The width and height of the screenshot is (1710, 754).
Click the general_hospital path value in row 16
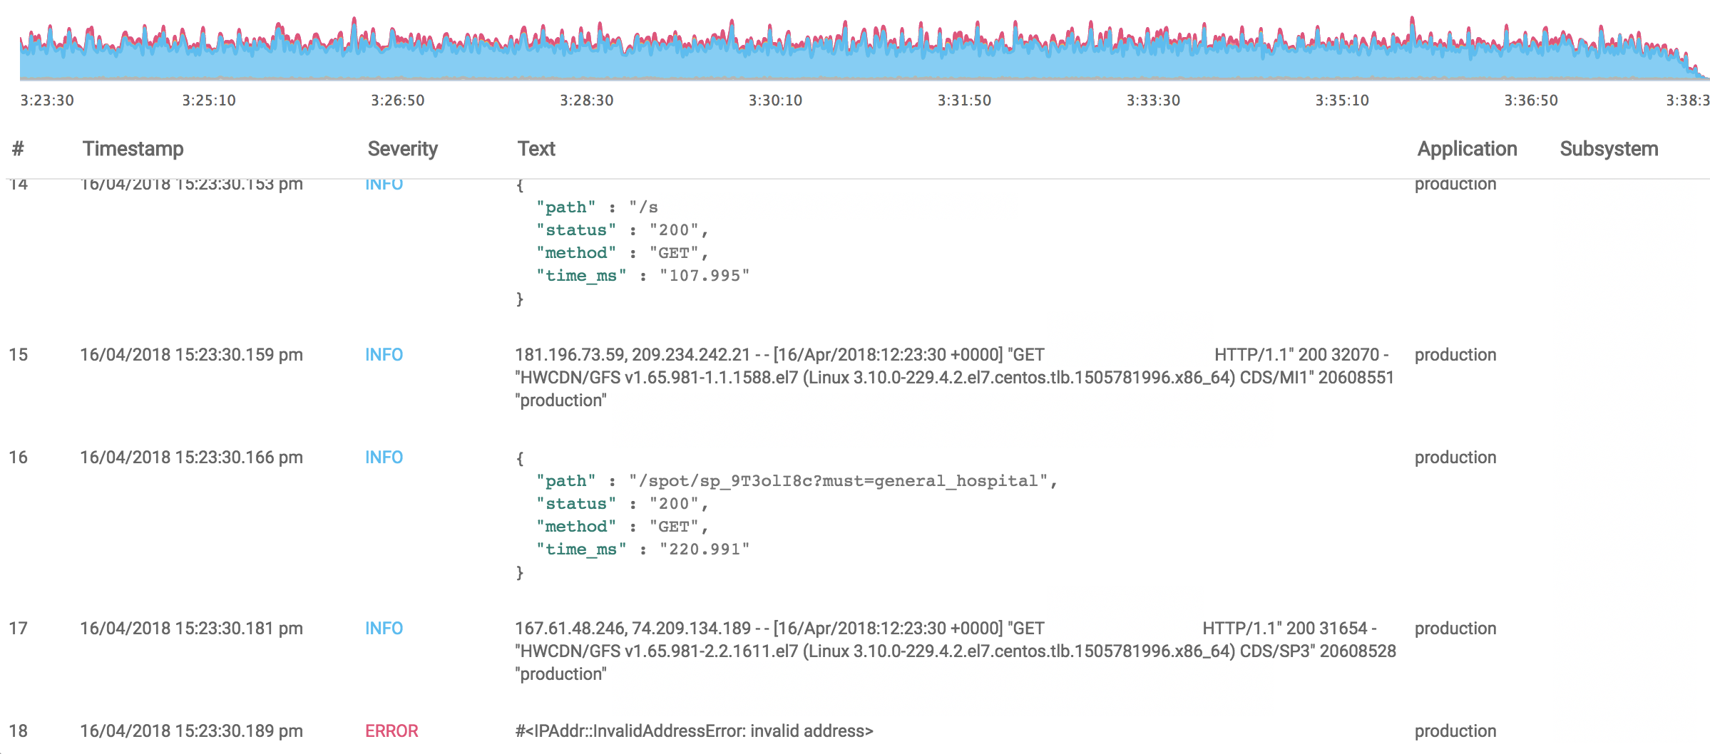click(841, 481)
